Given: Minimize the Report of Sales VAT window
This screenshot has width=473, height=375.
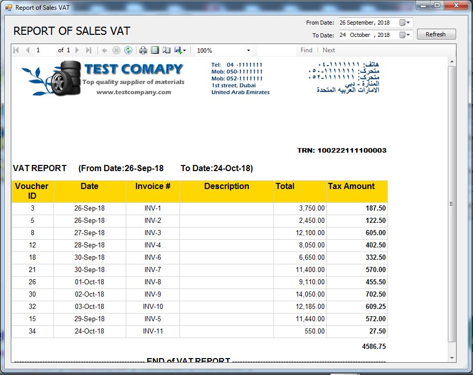Looking at the screenshot, I should (423, 6).
